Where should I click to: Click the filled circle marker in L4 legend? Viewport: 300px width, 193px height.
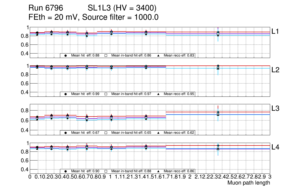pyautogui.click(x=65, y=171)
